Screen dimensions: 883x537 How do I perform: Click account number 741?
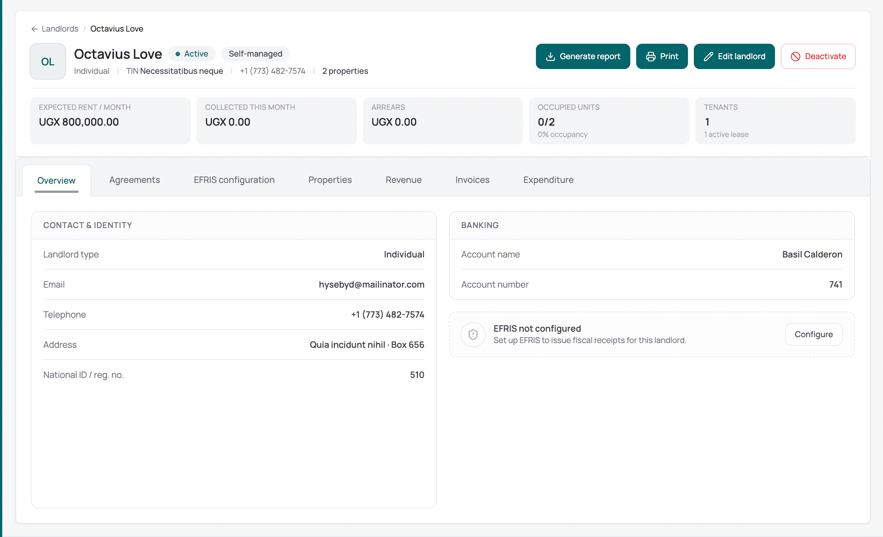(x=836, y=285)
